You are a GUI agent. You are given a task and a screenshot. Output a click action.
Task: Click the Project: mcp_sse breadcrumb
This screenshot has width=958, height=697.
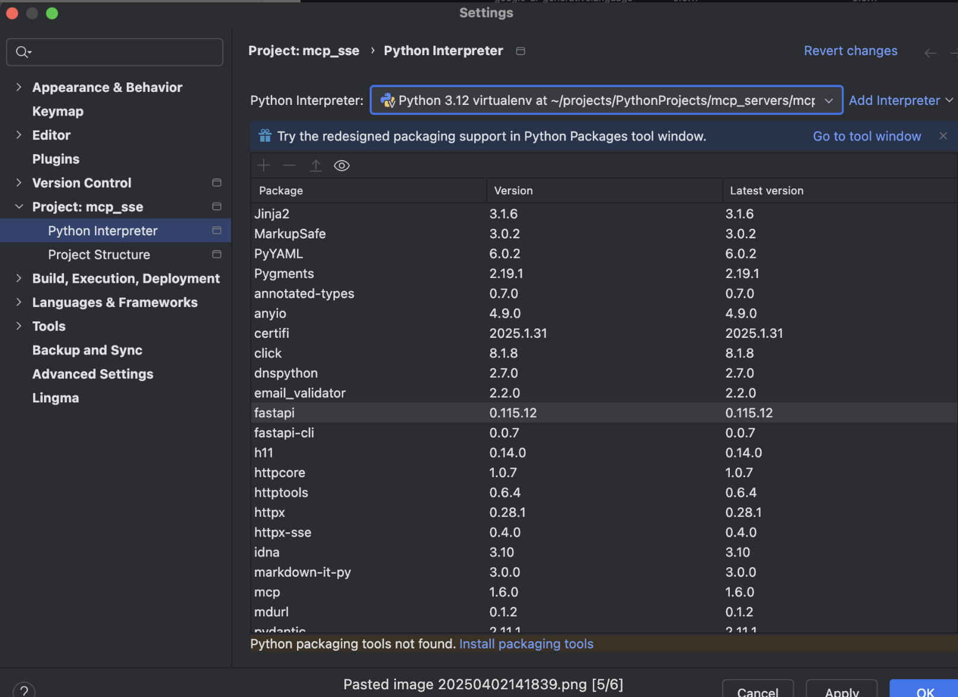pyautogui.click(x=304, y=51)
